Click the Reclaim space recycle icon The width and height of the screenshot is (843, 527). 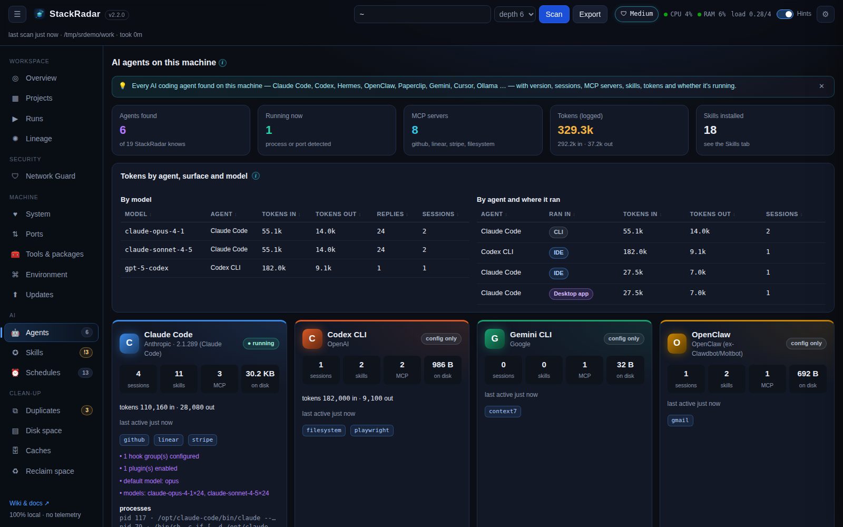point(15,471)
